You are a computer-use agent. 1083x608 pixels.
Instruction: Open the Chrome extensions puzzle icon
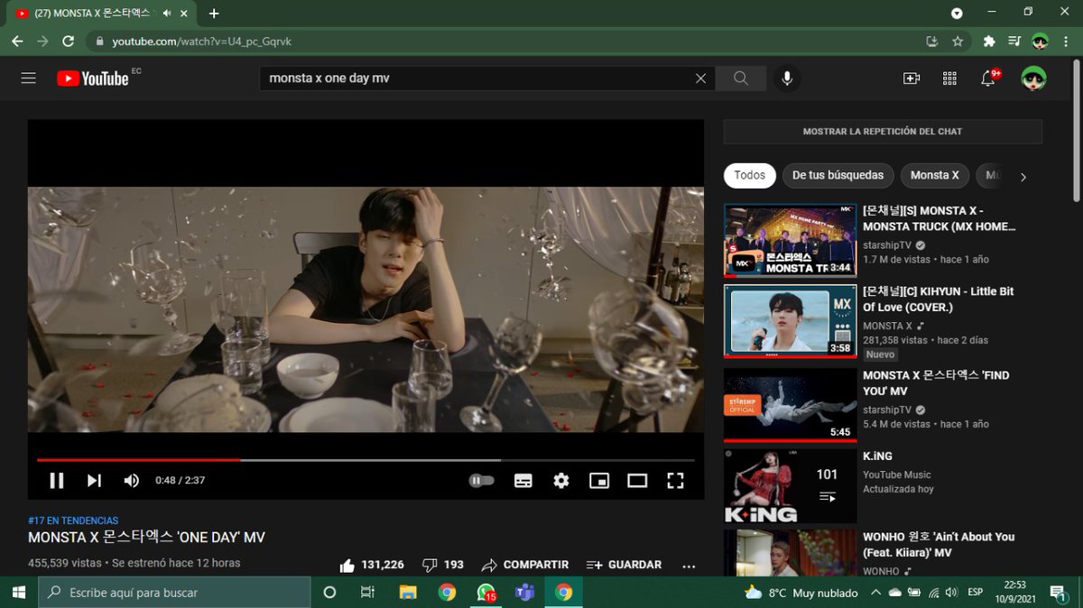point(989,41)
